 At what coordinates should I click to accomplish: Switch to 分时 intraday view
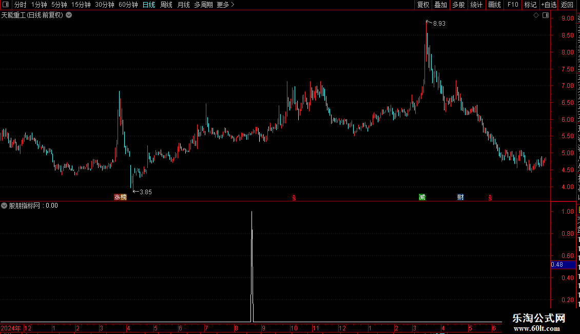point(21,5)
